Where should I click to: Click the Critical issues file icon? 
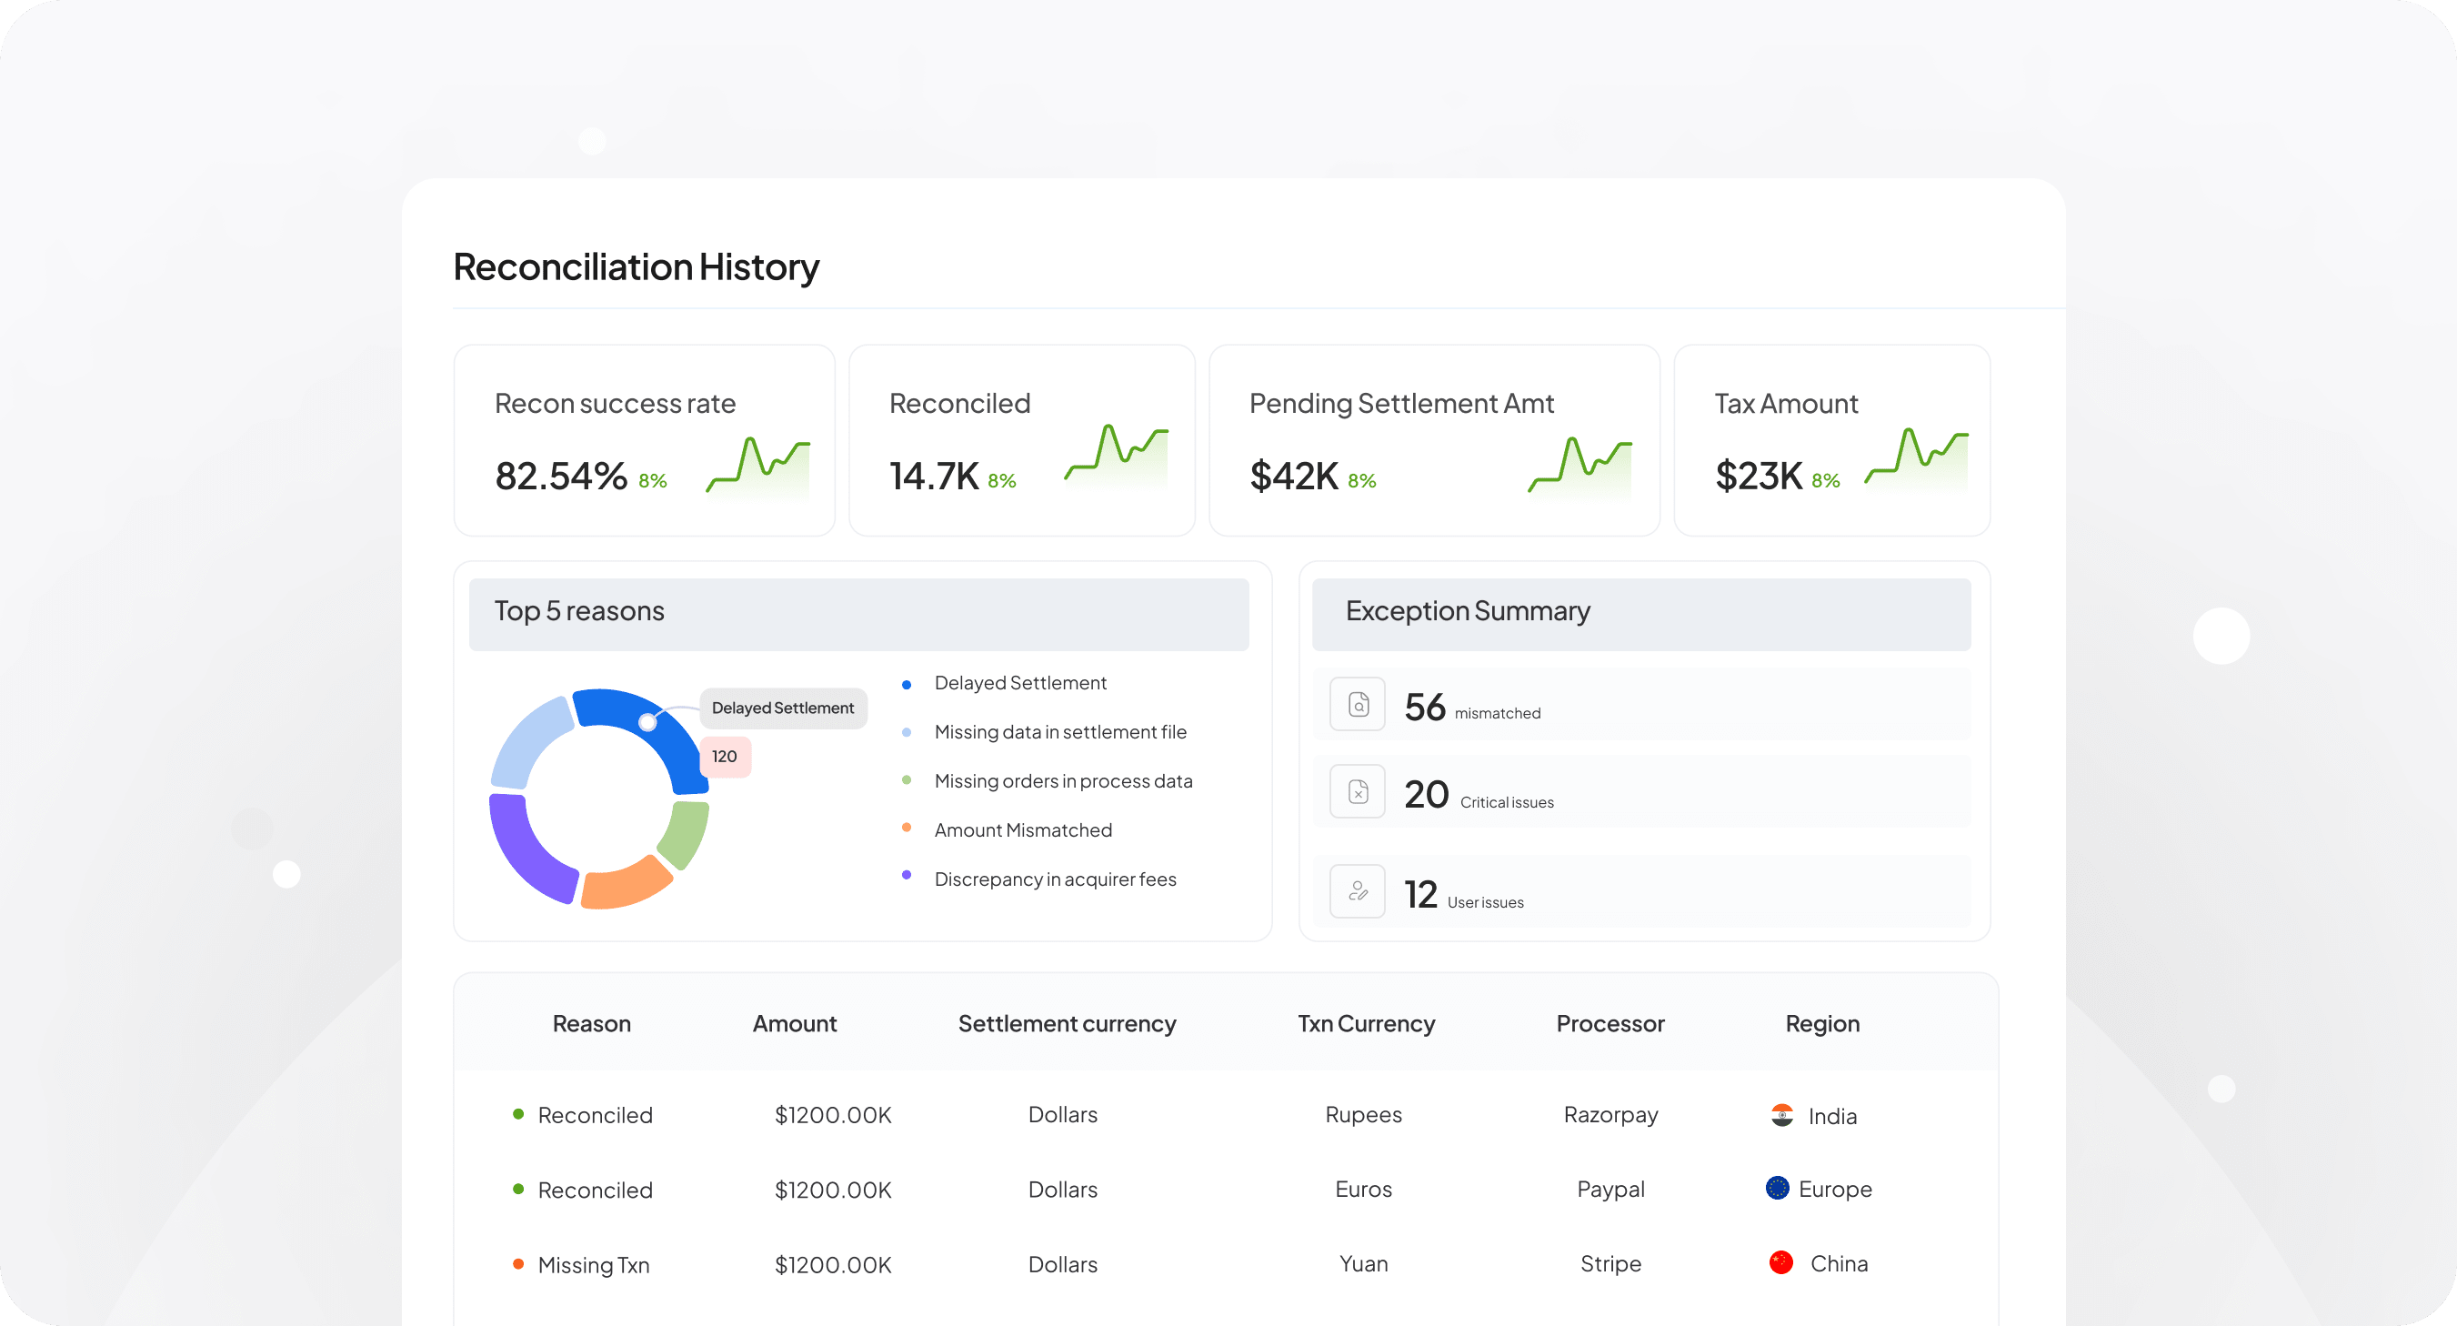1358,792
